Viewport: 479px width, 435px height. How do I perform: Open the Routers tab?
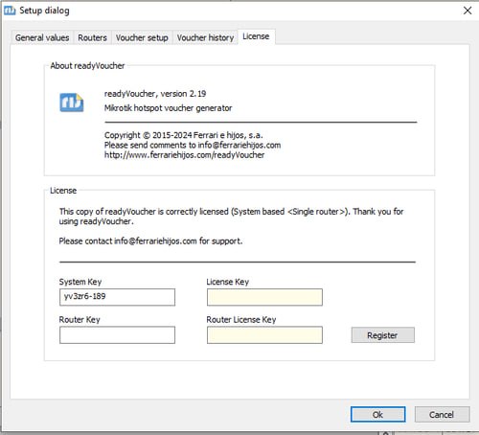click(92, 37)
